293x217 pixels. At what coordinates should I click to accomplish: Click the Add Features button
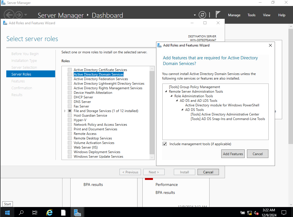coord(233,154)
